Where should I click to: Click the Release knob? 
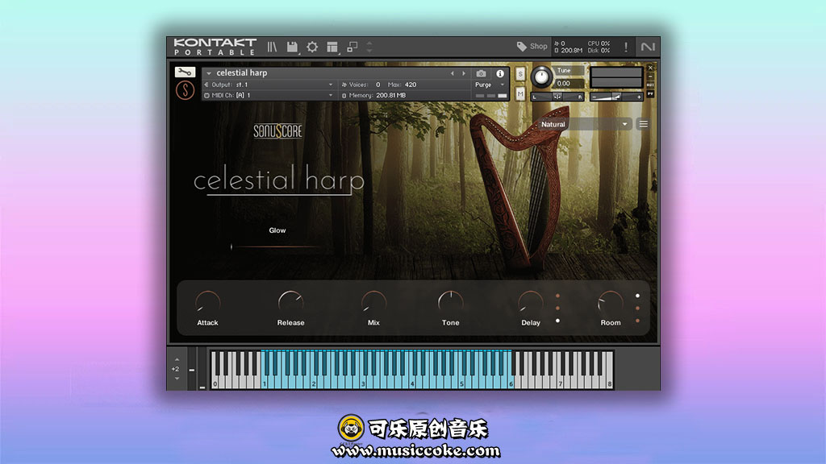pyautogui.click(x=290, y=303)
